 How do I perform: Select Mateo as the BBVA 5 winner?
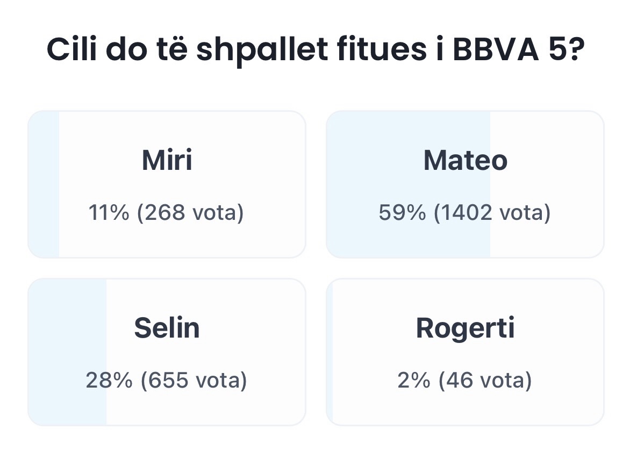tap(465, 160)
